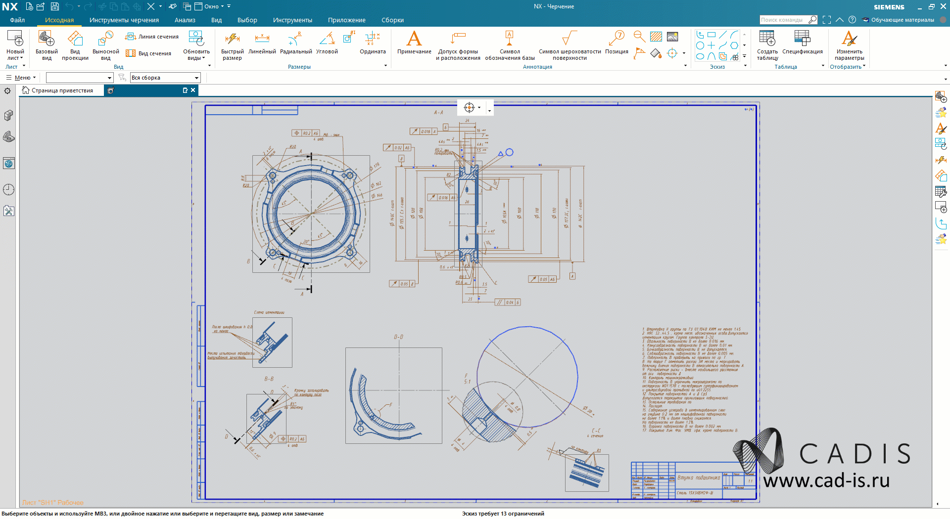
Task: Open the History clock icon in sidebar
Action: [8, 189]
